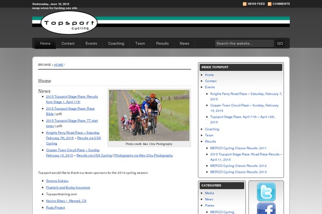Screen dimensions: 322x214
Task: Click the Photo credit caption text
Action: coord(149,144)
